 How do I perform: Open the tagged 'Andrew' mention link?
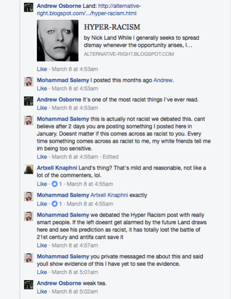(163, 80)
